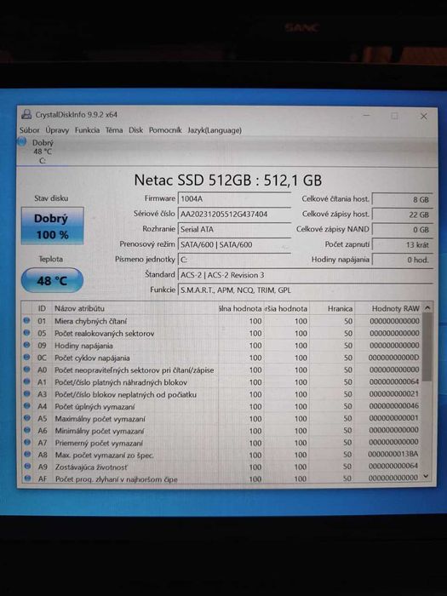The height and width of the screenshot is (596, 447).
Task: Click the 22 GB total host writes field
Action: [x=402, y=215]
